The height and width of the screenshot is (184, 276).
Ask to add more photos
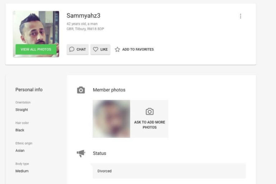pyautogui.click(x=149, y=119)
